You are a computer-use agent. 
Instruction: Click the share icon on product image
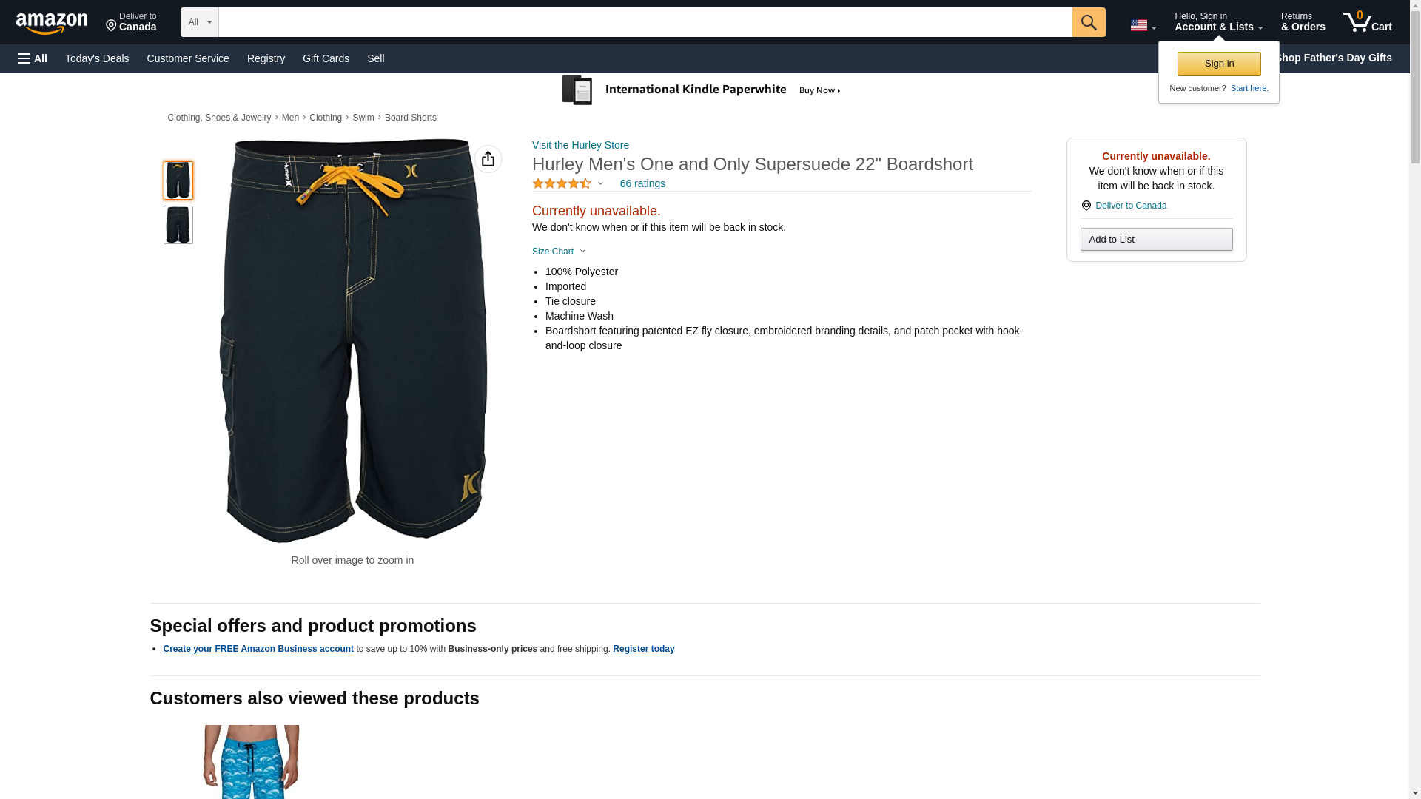[488, 159]
